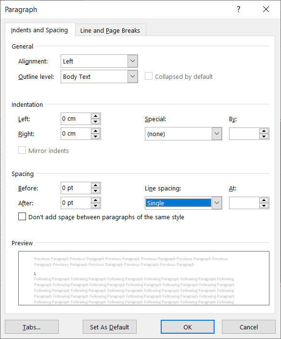The image size is (281, 339).
Task: Click into the Left indentation field
Action: pos(76,119)
